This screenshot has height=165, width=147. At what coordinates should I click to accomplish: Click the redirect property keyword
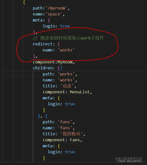click(43, 44)
